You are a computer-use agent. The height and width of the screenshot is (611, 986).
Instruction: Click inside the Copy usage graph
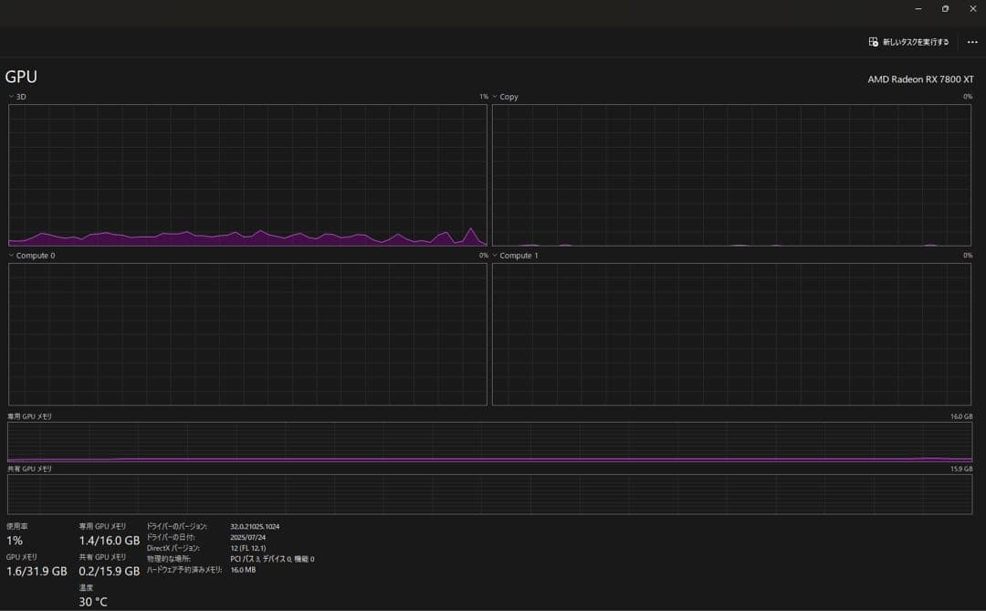[731, 174]
